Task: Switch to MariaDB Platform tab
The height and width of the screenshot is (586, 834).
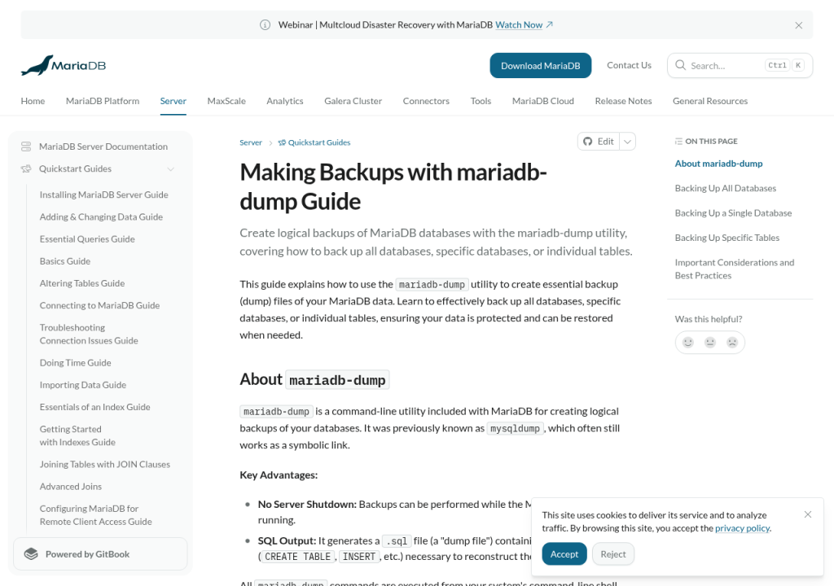Action: coord(103,101)
